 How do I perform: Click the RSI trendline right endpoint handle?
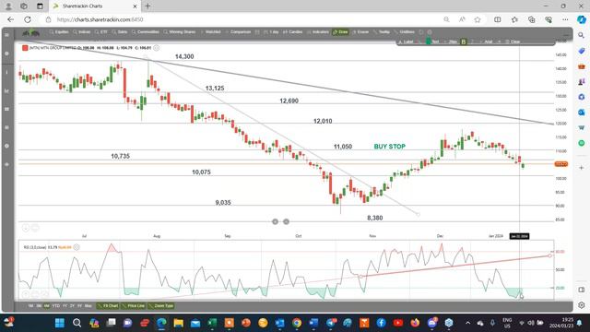[x=549, y=255]
